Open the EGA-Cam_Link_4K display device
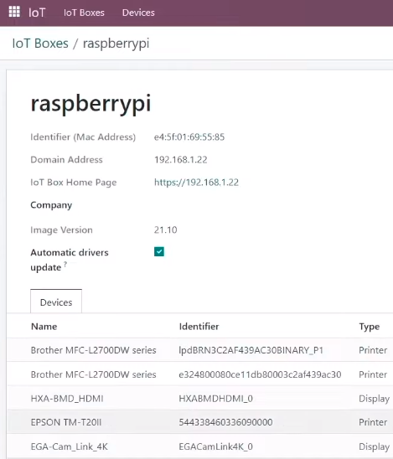Viewport: 393px width, 459px height. click(x=200, y=446)
